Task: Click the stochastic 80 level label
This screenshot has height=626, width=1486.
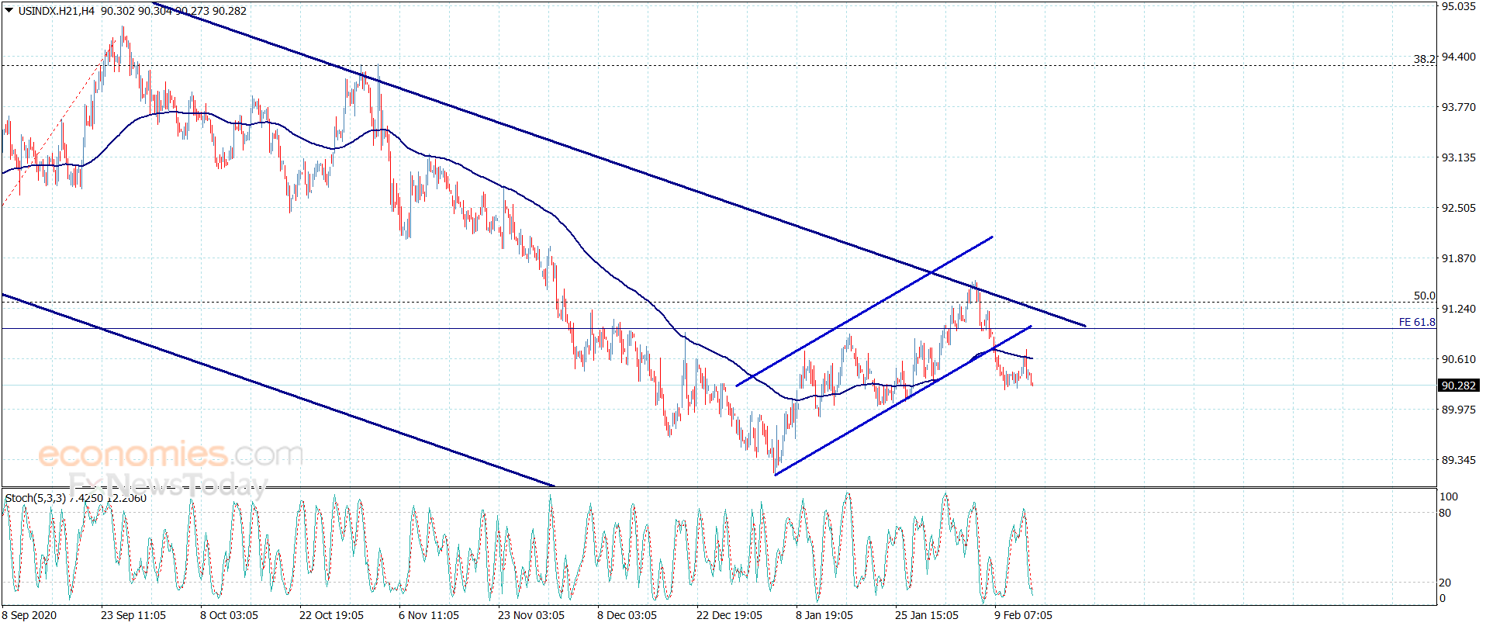Action: (x=1445, y=513)
